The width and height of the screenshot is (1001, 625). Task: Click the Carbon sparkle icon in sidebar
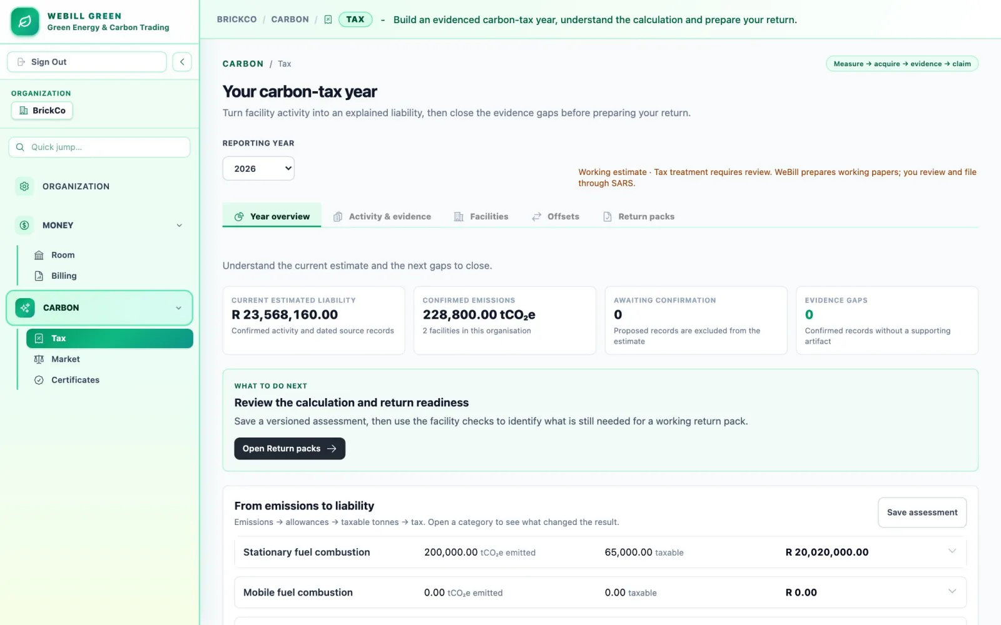click(x=25, y=307)
